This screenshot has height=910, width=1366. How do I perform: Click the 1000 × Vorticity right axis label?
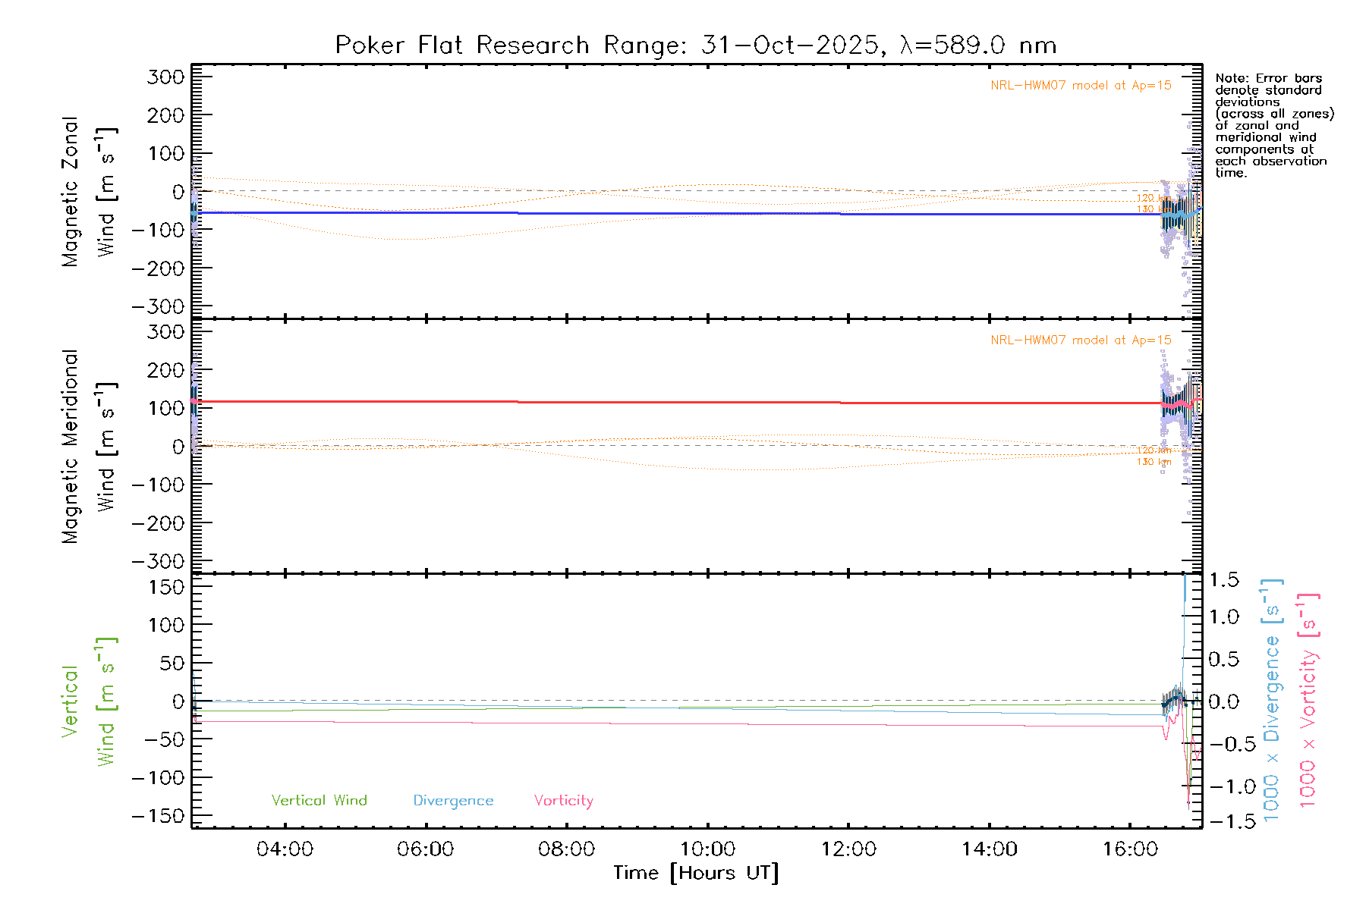click(1308, 701)
